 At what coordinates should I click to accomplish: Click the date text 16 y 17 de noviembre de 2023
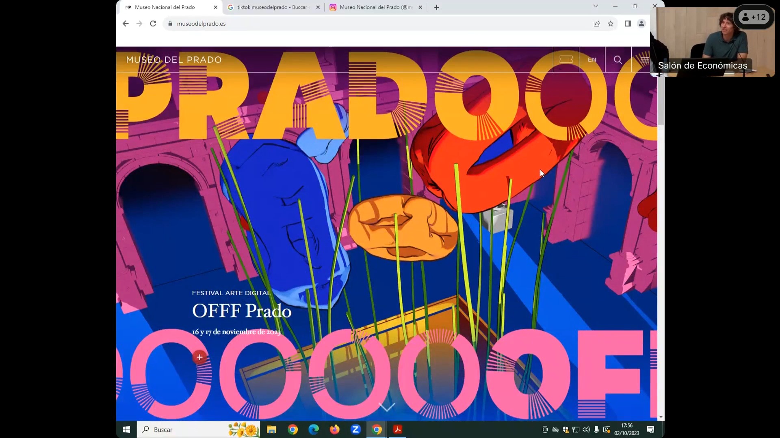coord(236,332)
